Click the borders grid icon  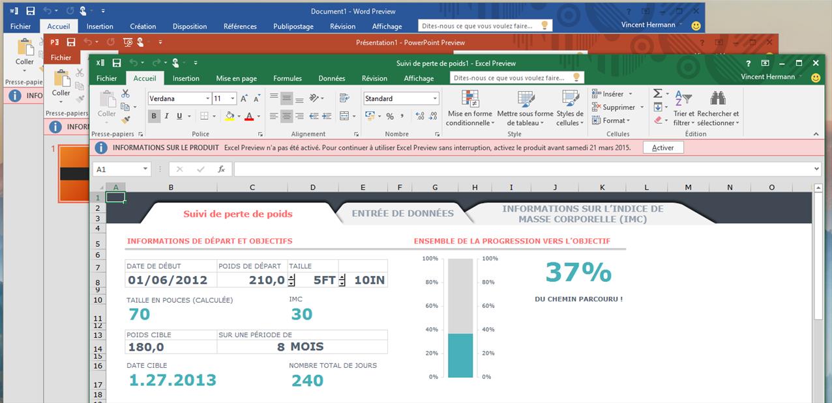point(204,117)
